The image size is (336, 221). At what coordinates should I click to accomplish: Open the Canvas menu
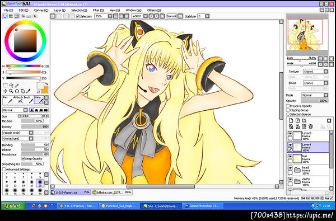41,10
